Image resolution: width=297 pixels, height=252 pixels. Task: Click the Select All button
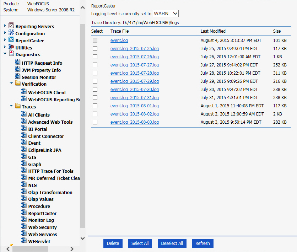coord(140,243)
